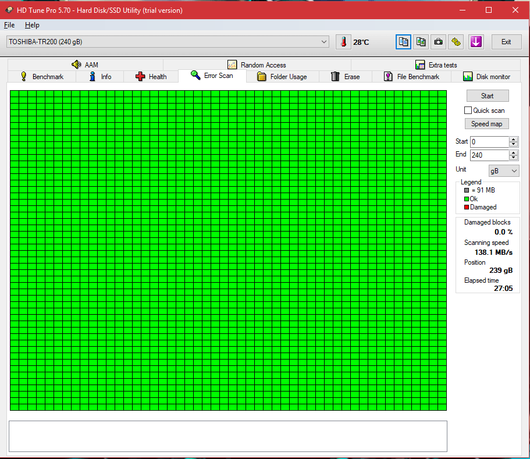The height and width of the screenshot is (459, 530).
Task: Open the Folder Usage tab
Action: pyautogui.click(x=282, y=77)
